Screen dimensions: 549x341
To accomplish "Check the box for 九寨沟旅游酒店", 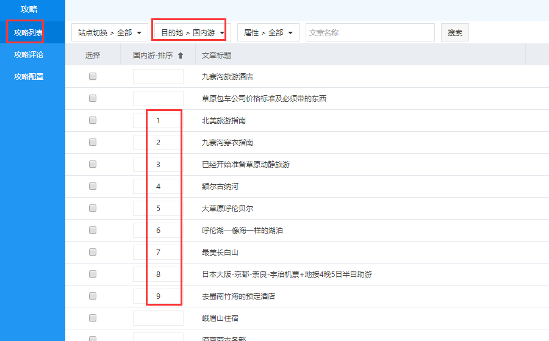I will [93, 77].
